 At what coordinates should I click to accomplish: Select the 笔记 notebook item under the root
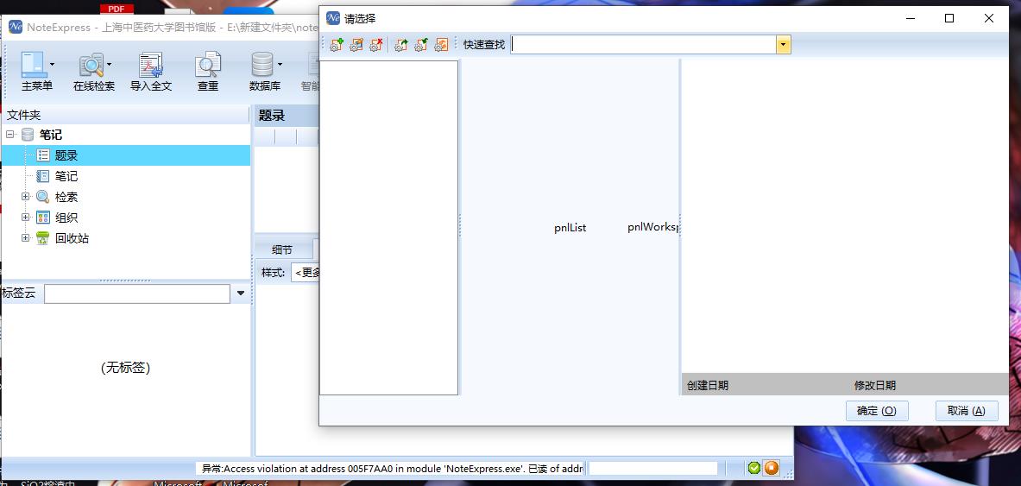tap(66, 177)
